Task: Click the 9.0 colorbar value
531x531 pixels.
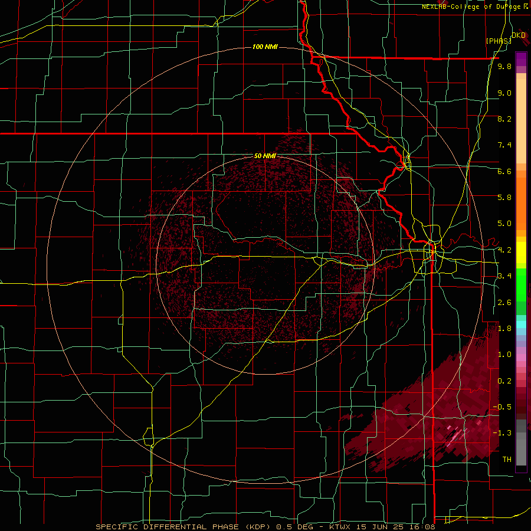Action: 504,93
